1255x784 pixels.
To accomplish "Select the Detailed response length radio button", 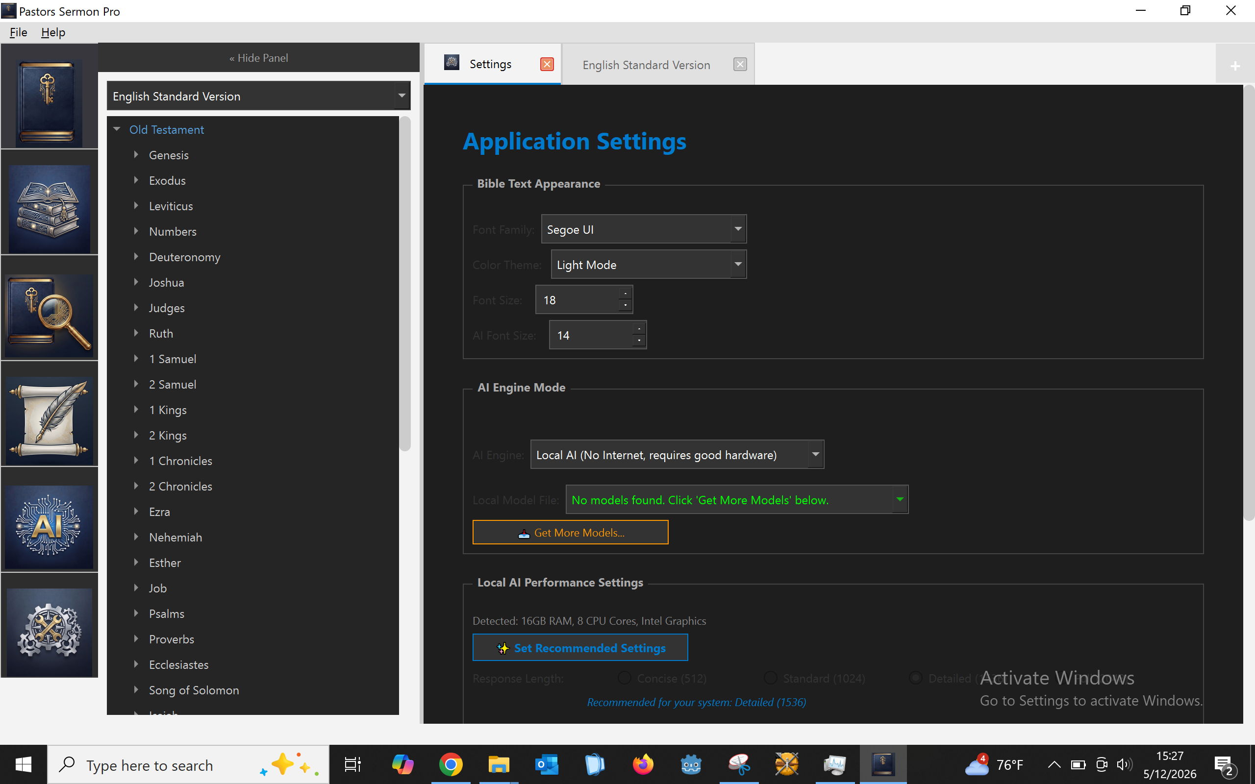I will (916, 678).
